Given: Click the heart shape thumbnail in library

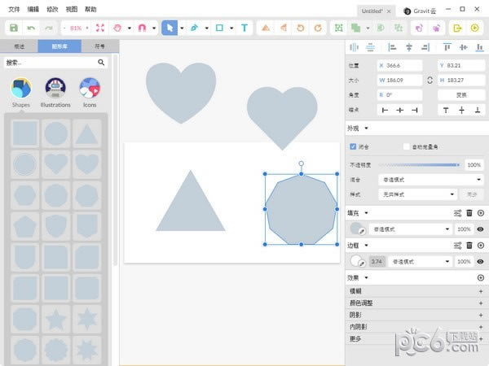Looking at the screenshot, I should pos(55,163).
